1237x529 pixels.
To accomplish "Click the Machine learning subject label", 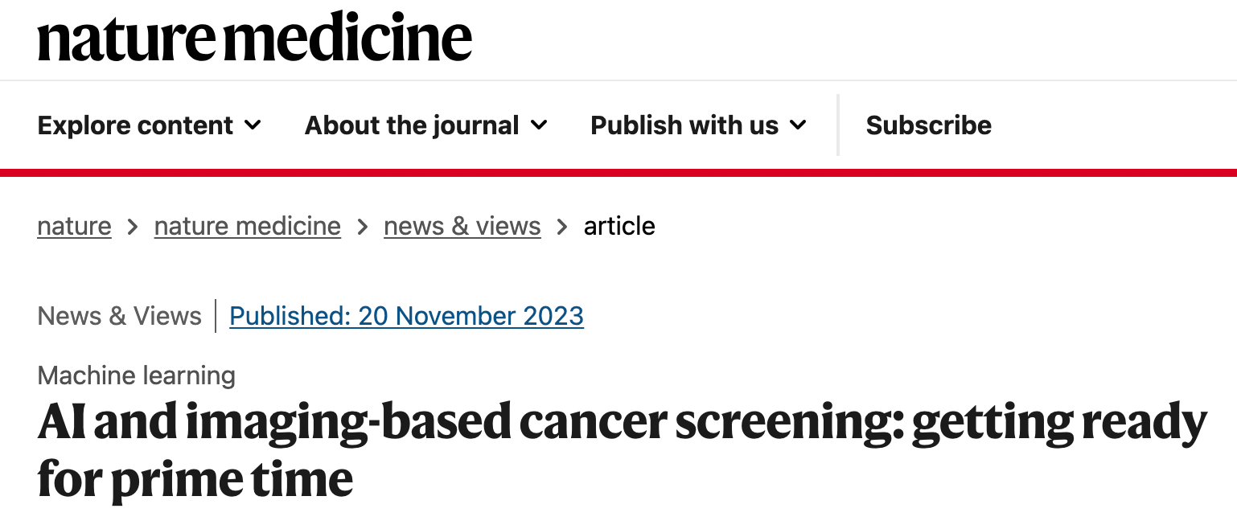I will [136, 375].
